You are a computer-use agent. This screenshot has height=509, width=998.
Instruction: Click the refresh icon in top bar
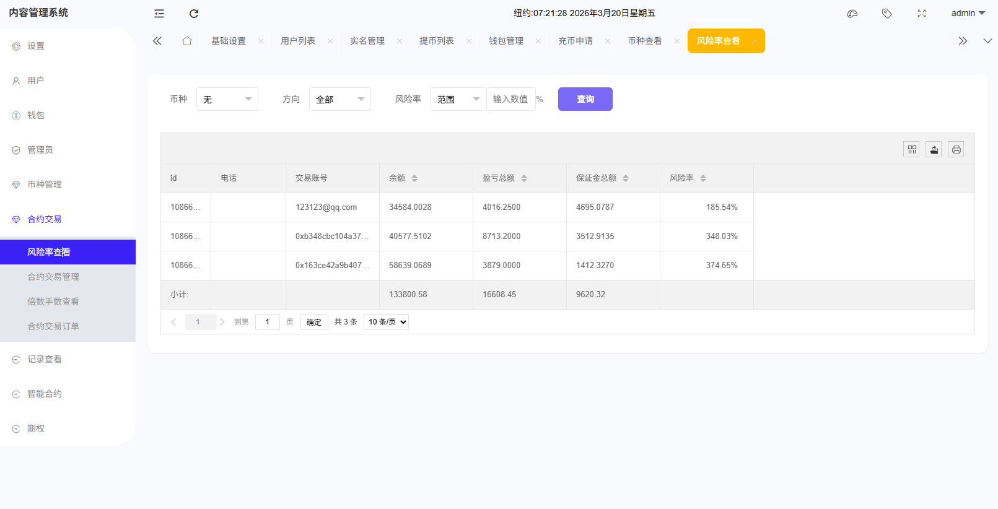point(194,14)
